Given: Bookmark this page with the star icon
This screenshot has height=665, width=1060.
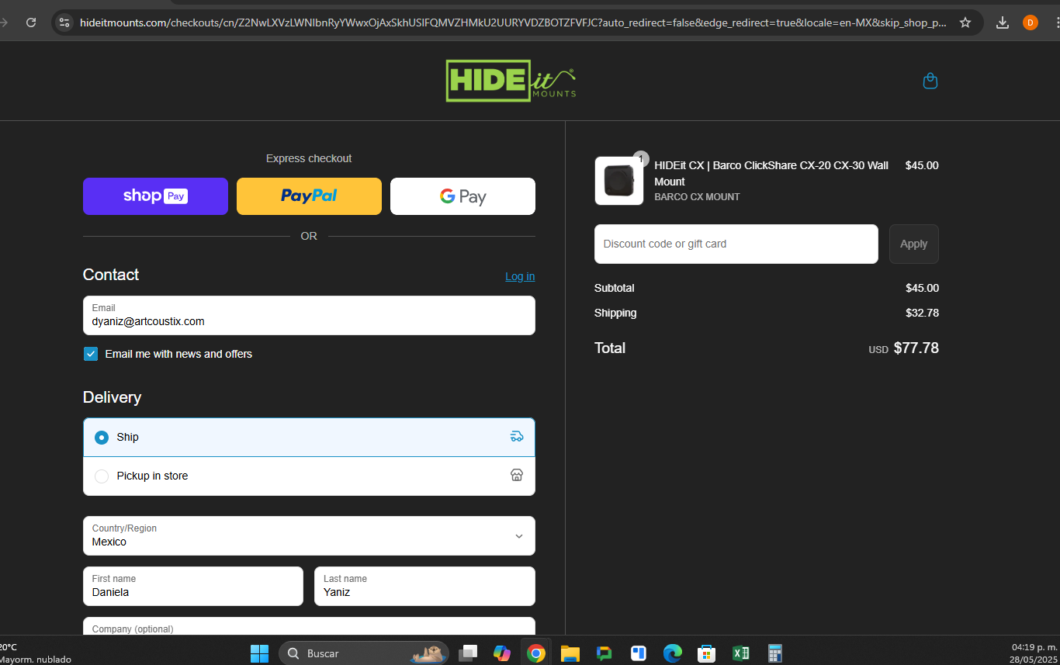Looking at the screenshot, I should [965, 23].
